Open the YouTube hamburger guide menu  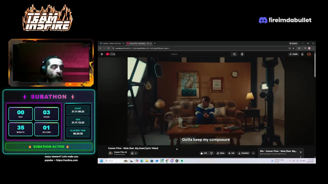click(102, 54)
